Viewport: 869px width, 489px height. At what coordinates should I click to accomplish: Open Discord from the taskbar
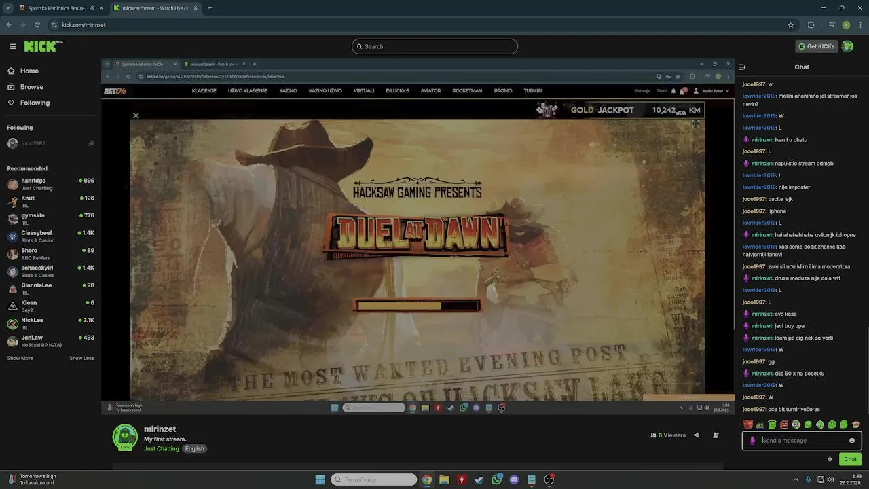pos(514,479)
